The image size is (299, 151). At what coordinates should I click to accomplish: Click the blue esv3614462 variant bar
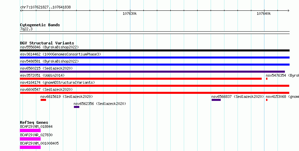tap(155, 58)
